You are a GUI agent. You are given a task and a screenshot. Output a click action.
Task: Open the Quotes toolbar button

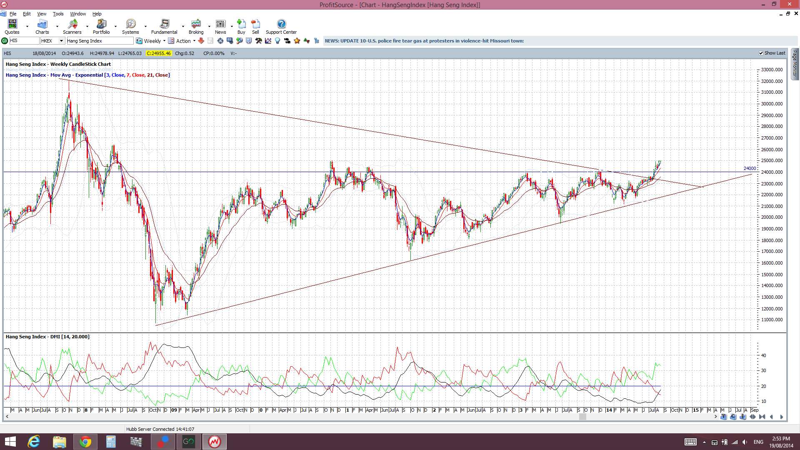12,27
